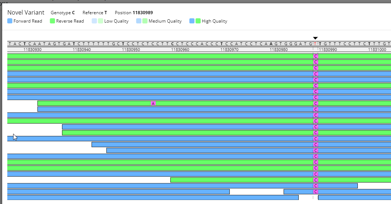Select the Low Quality legend label
The image size is (391, 204).
tap(116, 21)
